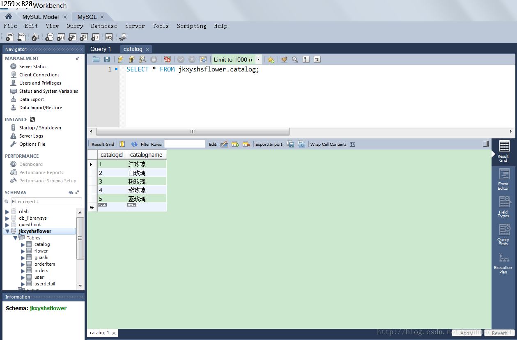Expand the guestbook schema

pos(7,225)
